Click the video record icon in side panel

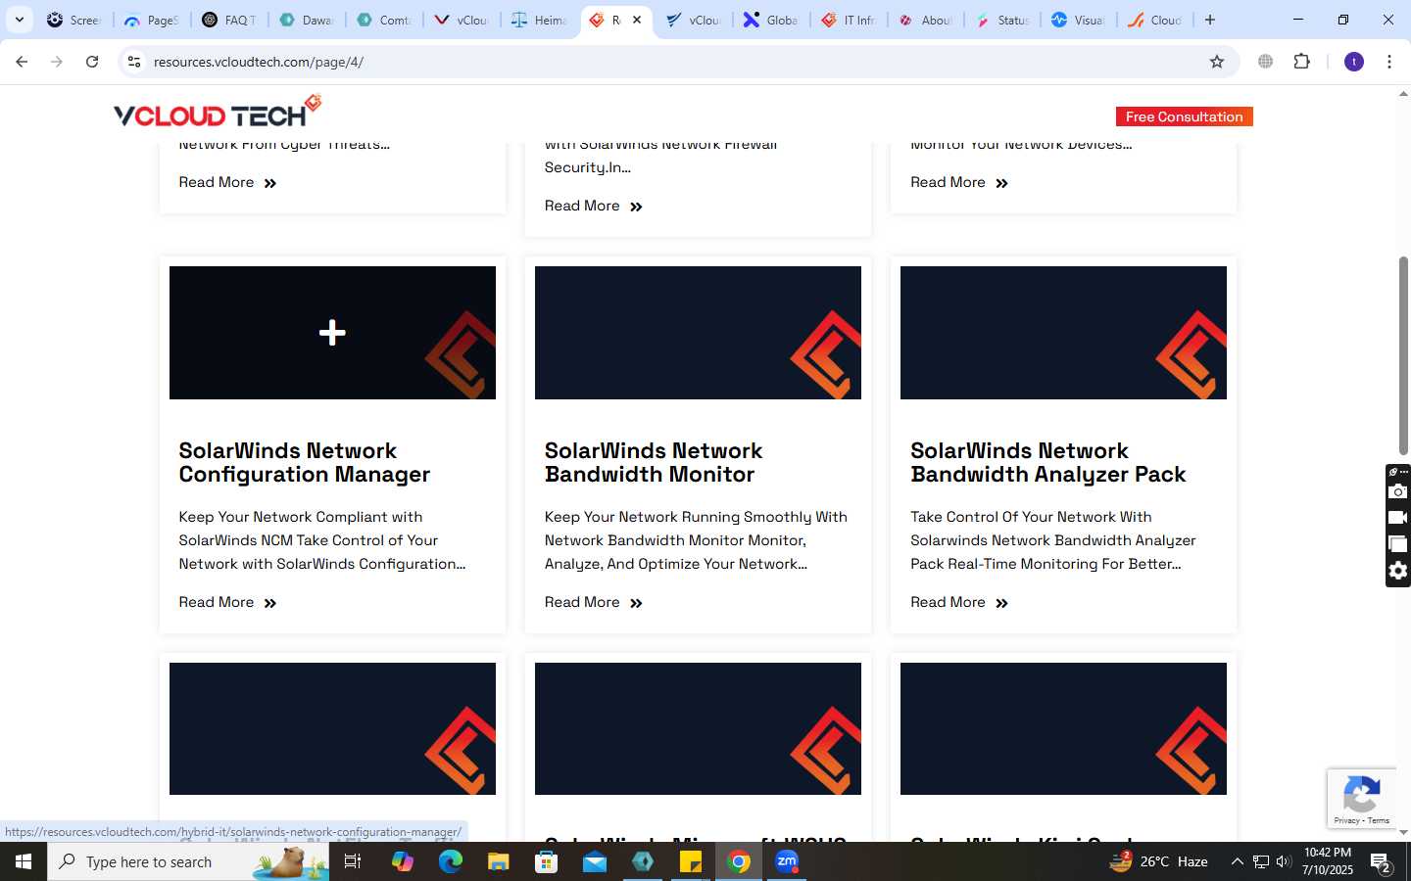tap(1398, 518)
